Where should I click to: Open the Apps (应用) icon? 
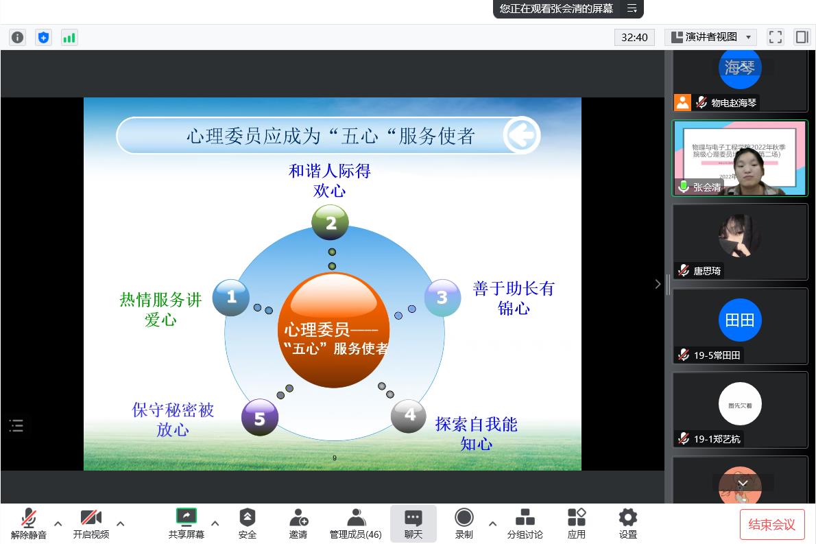click(x=577, y=524)
